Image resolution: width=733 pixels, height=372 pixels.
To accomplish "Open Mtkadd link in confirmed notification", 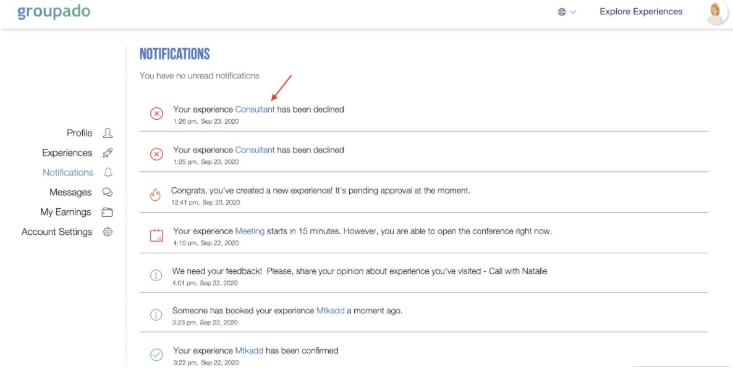I will coord(249,350).
